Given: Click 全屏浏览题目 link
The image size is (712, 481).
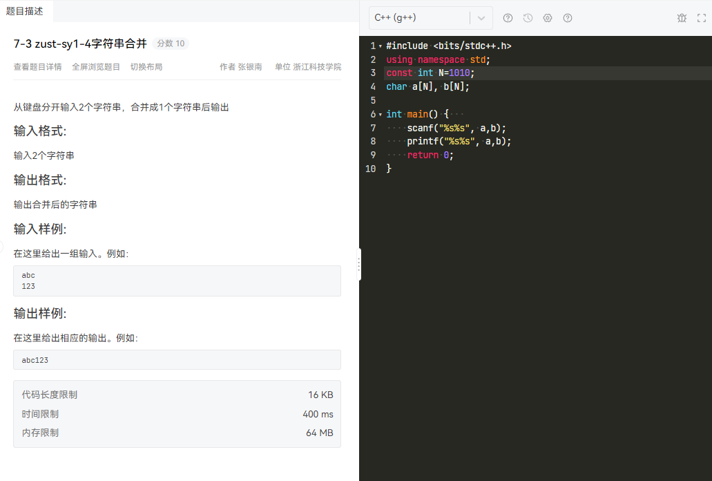Looking at the screenshot, I should (96, 67).
